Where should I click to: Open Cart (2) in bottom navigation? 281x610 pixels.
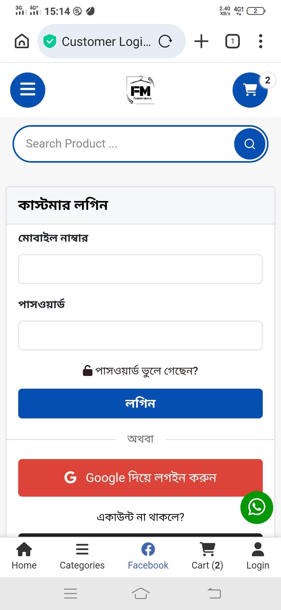point(207,556)
